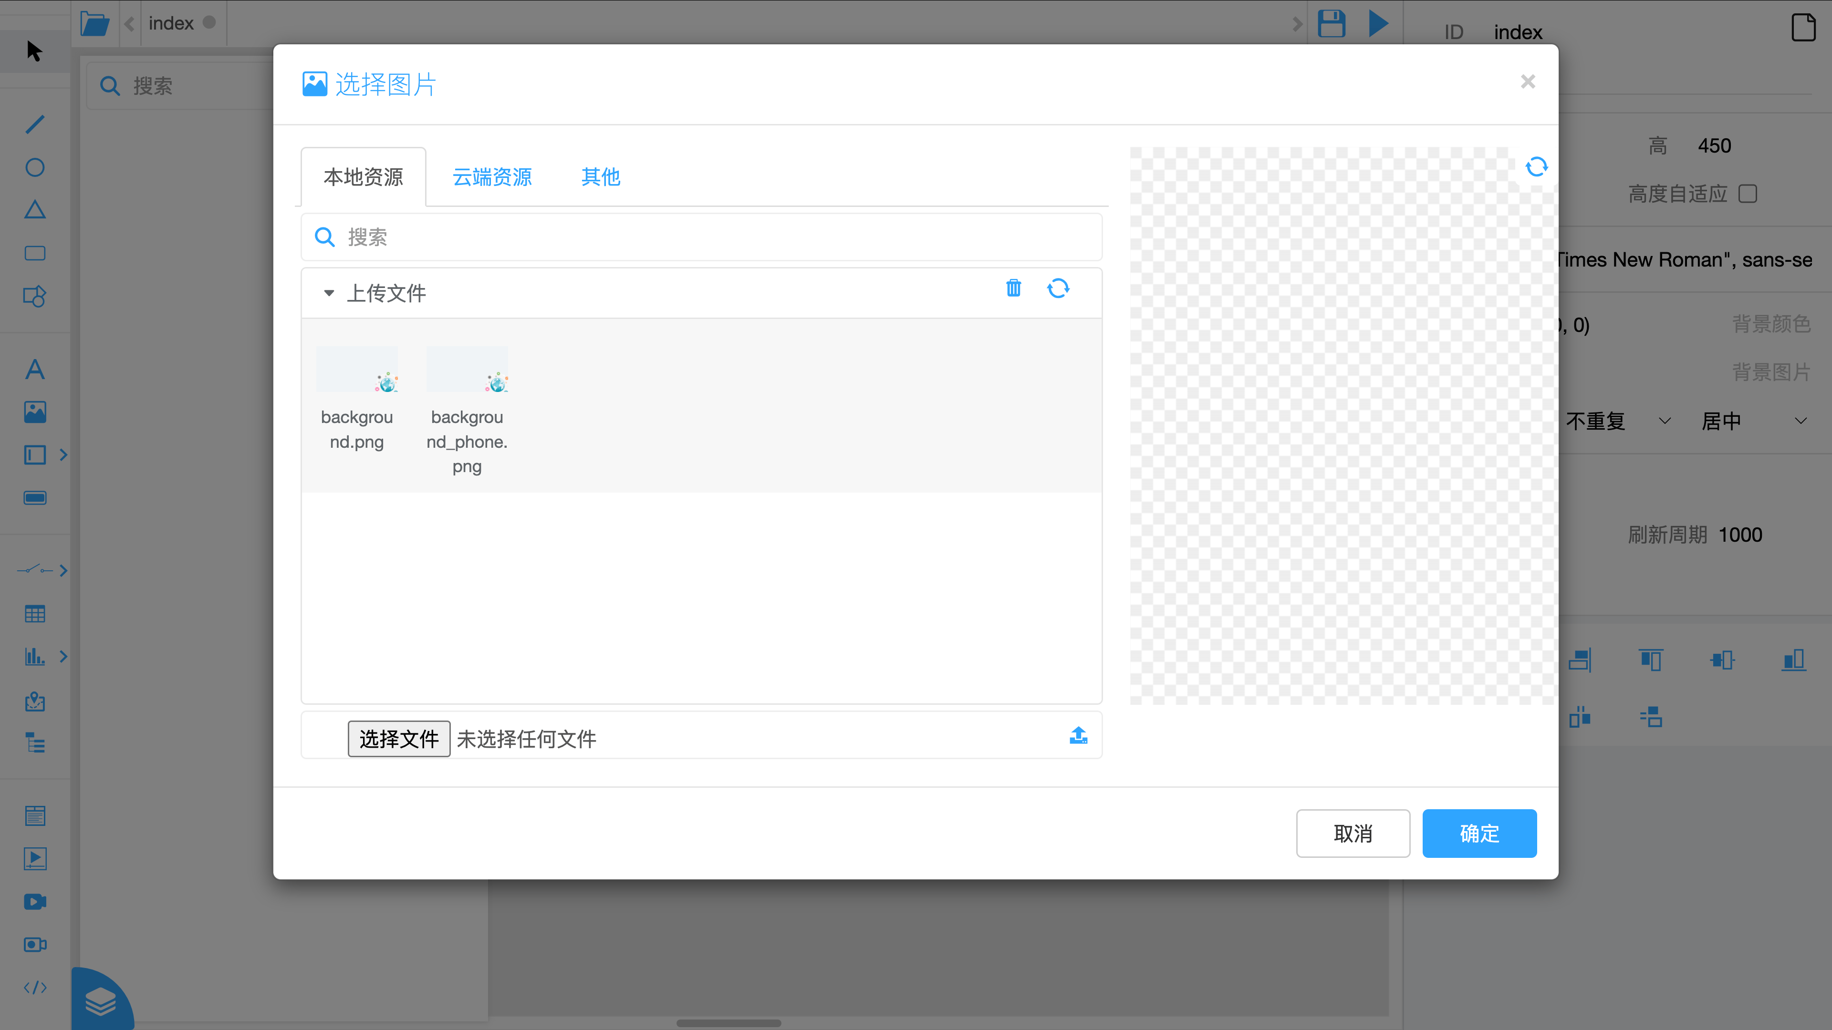
Task: Click the 确定 confirm button
Action: tap(1479, 833)
